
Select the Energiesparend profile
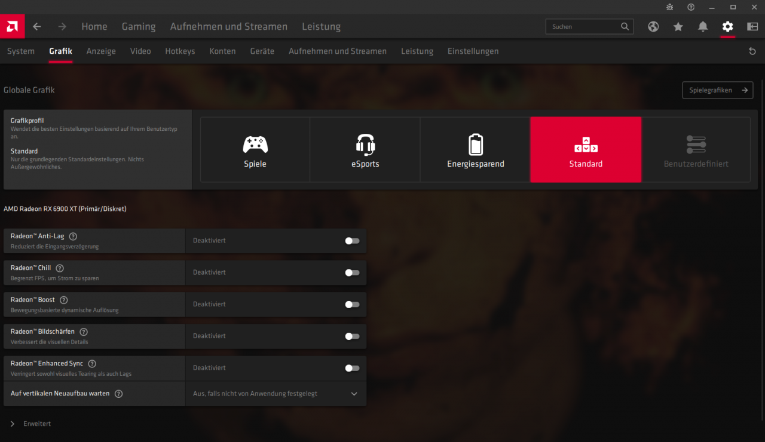[475, 149]
